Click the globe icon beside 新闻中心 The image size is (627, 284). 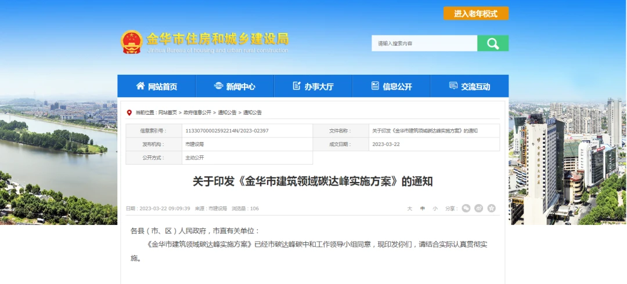pos(218,86)
